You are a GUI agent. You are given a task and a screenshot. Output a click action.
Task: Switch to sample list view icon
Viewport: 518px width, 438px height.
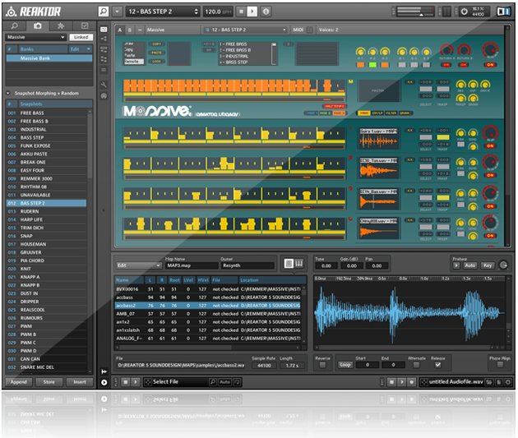click(289, 264)
